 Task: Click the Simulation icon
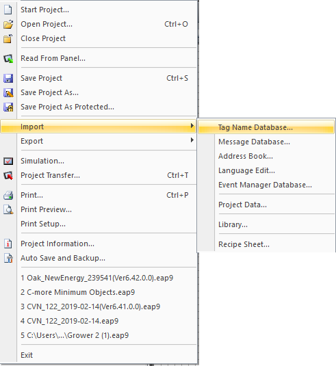point(8,161)
